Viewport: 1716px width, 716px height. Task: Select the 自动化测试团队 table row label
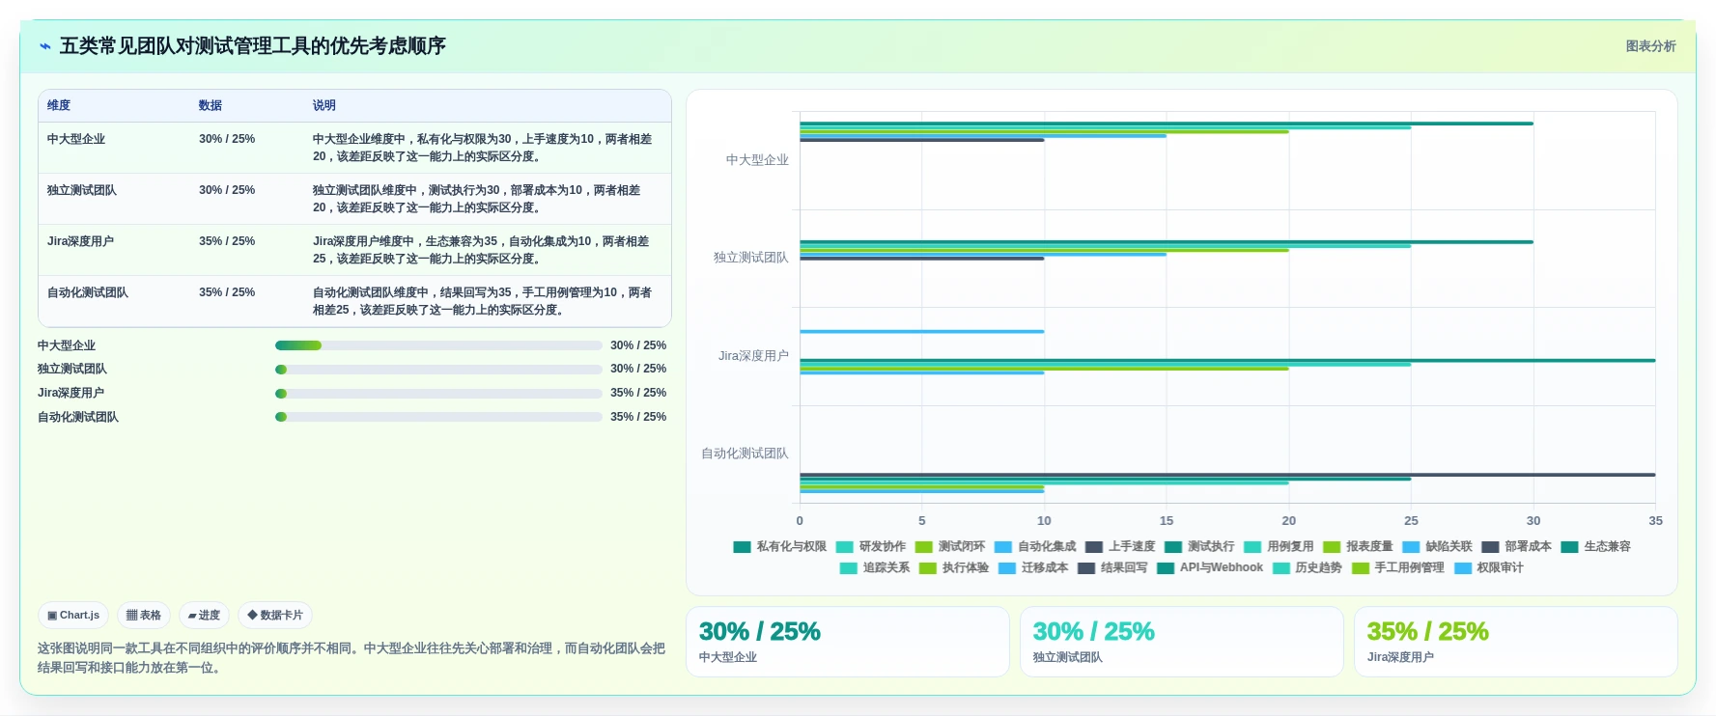coord(88,292)
